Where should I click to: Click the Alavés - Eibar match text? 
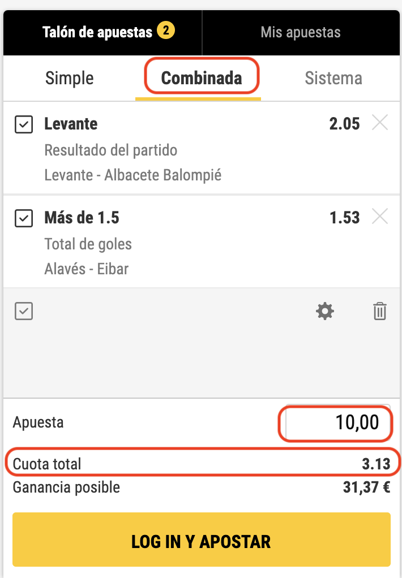(x=87, y=269)
